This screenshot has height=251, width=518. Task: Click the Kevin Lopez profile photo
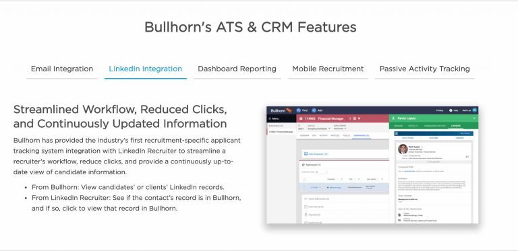pos(403,149)
